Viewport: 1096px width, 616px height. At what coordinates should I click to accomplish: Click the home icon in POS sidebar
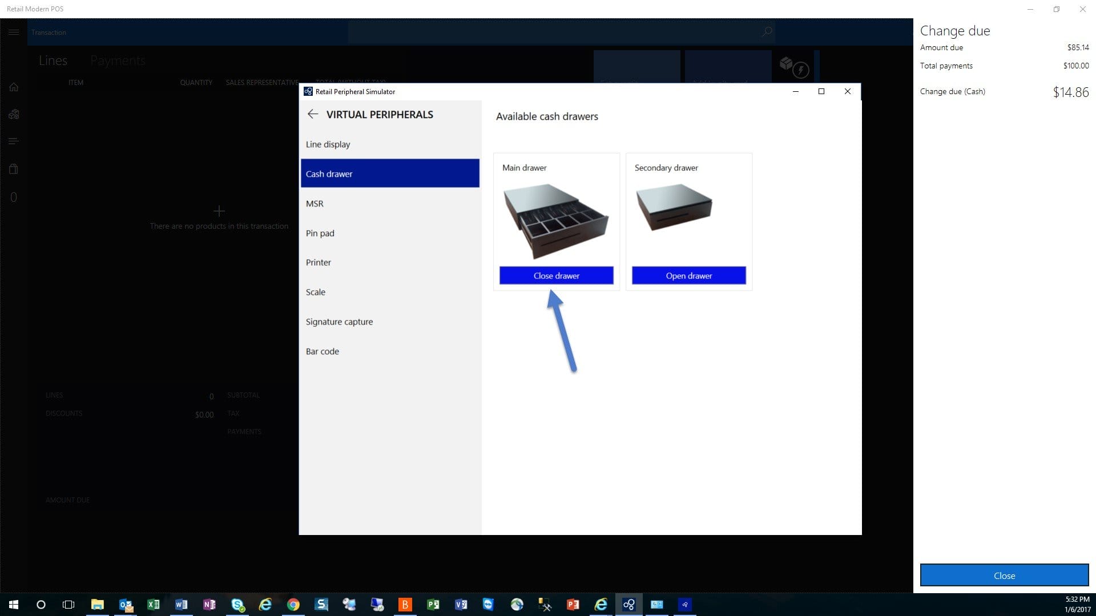[x=14, y=87]
